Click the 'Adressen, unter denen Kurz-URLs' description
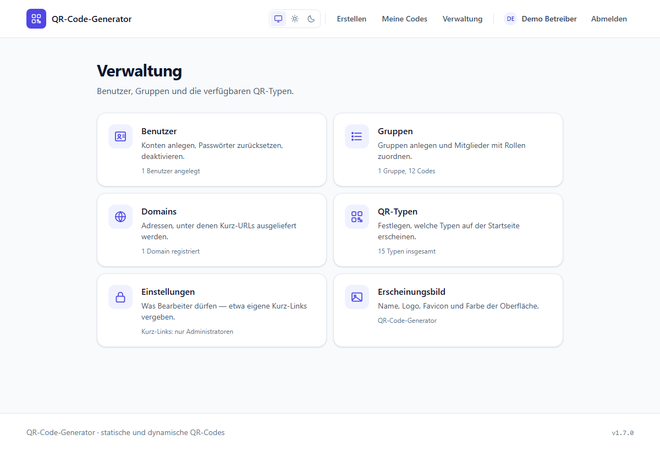Viewport: 660px width, 451px height. [219, 231]
